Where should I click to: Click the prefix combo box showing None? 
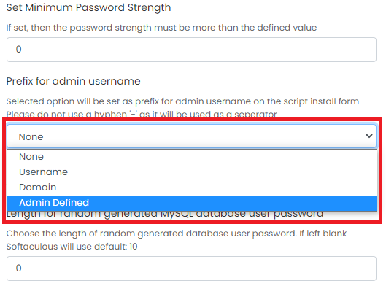pyautogui.click(x=191, y=136)
